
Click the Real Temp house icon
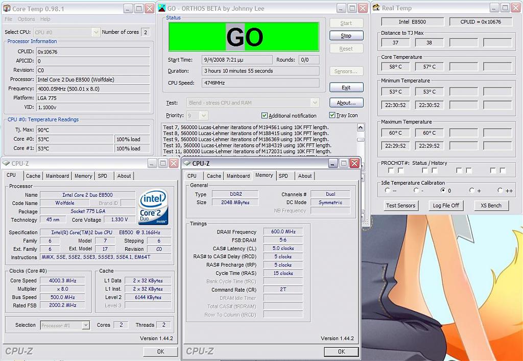(376, 7)
